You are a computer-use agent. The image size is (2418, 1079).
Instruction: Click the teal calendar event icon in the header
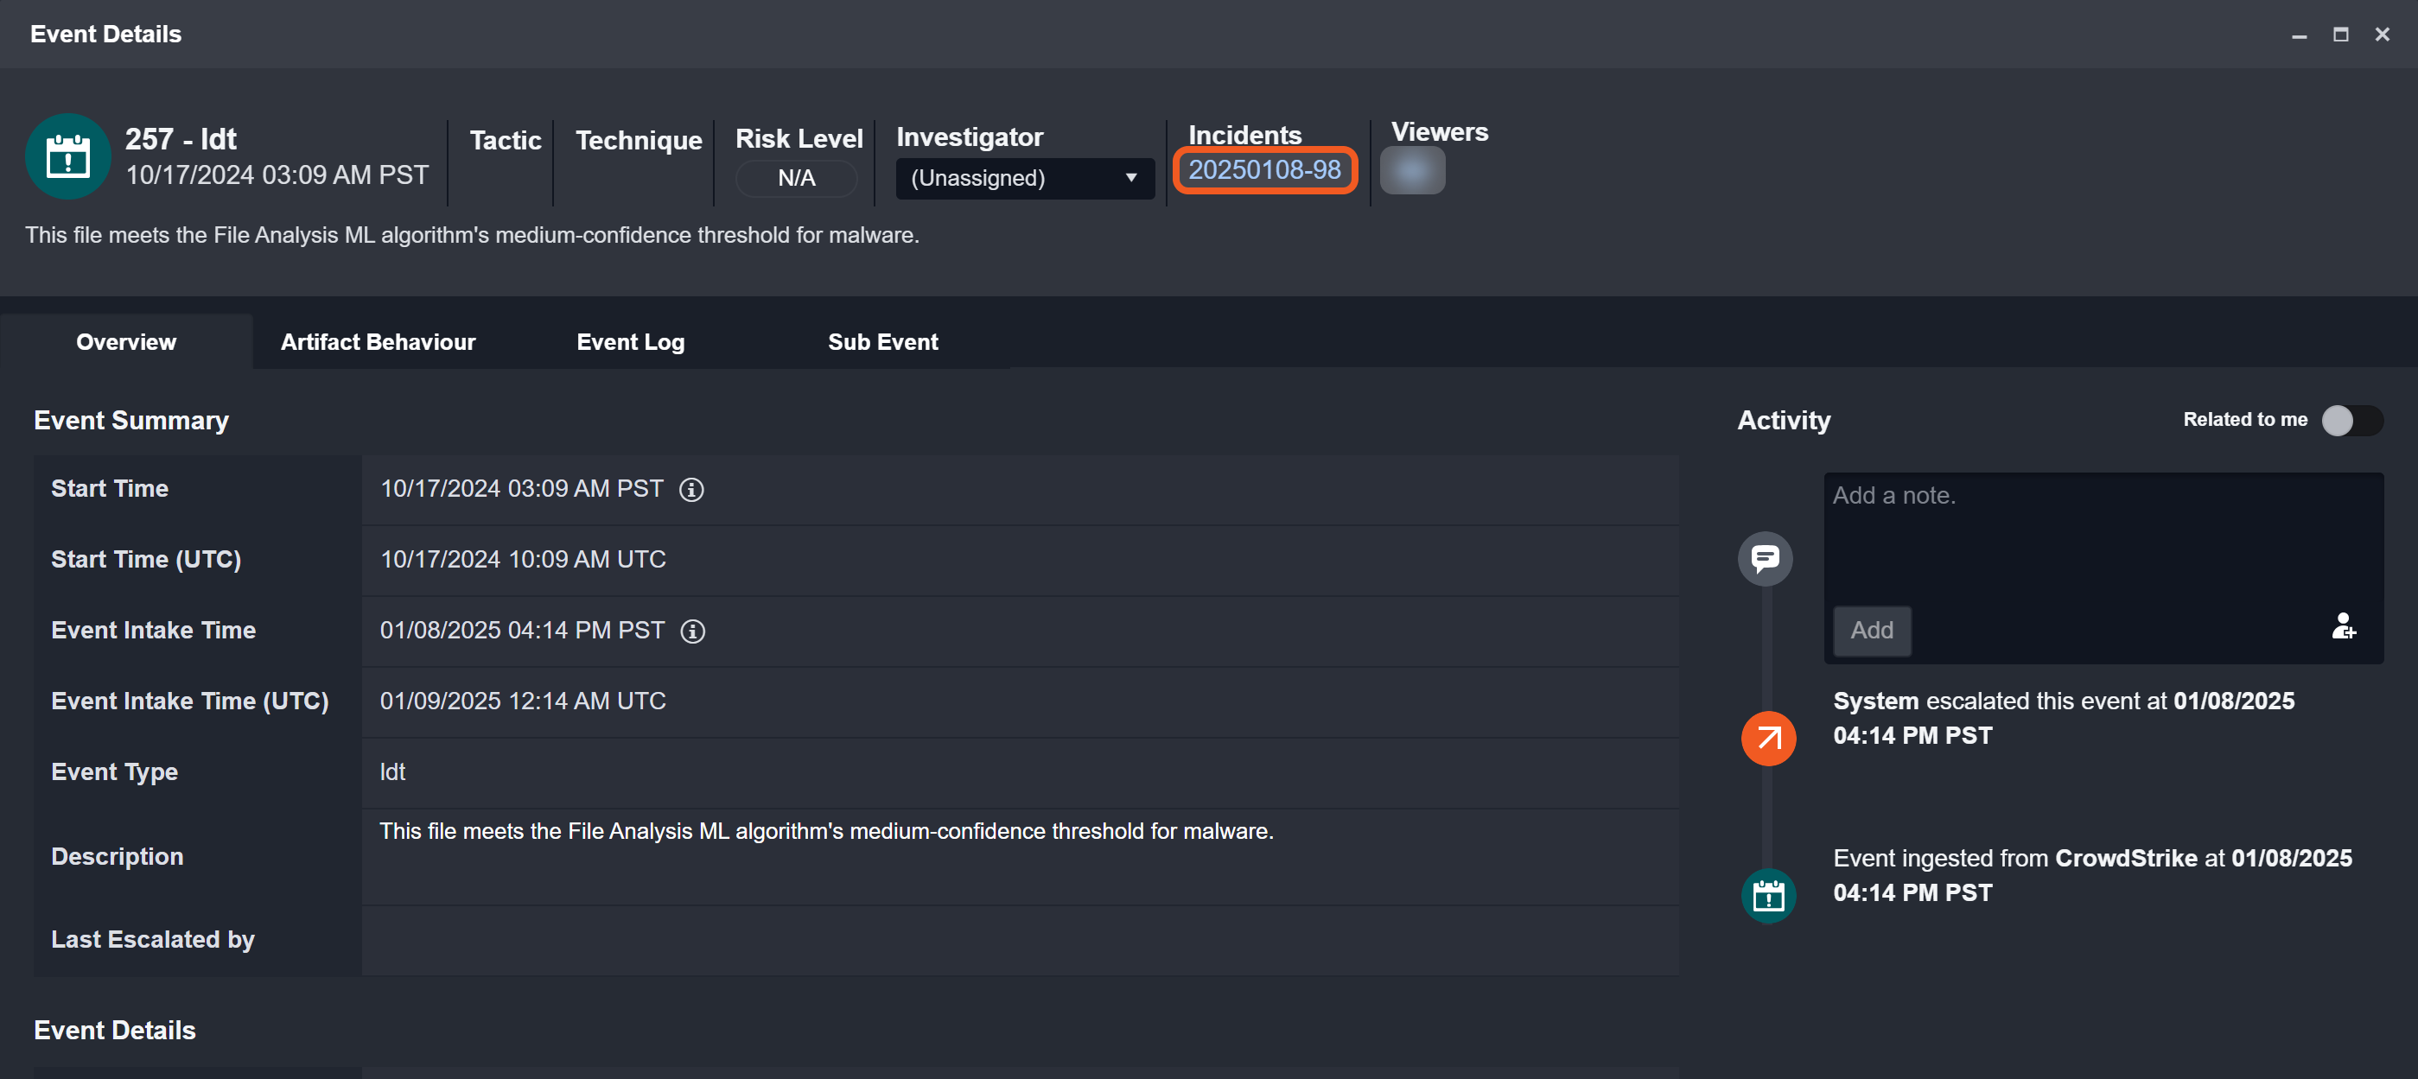(x=68, y=156)
